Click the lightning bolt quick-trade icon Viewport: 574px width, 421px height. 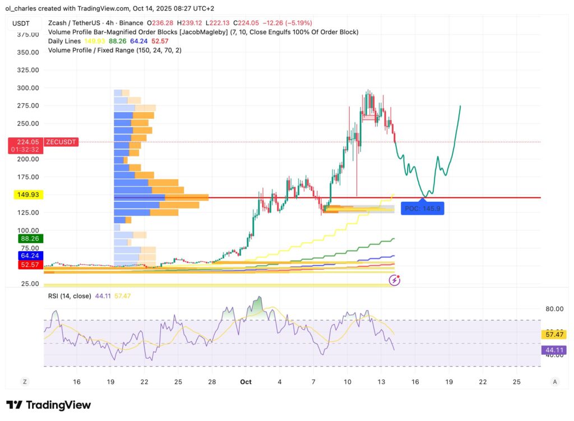click(x=395, y=279)
